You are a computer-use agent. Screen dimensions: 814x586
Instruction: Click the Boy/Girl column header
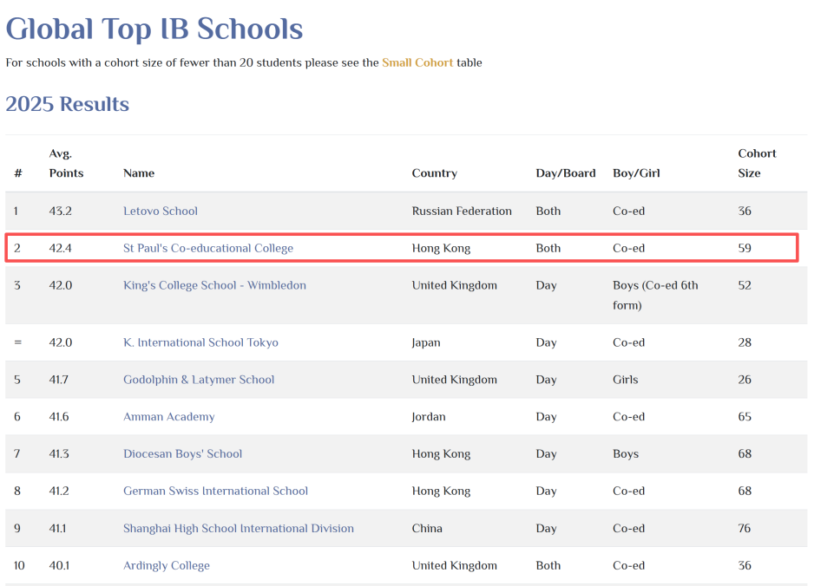636,173
